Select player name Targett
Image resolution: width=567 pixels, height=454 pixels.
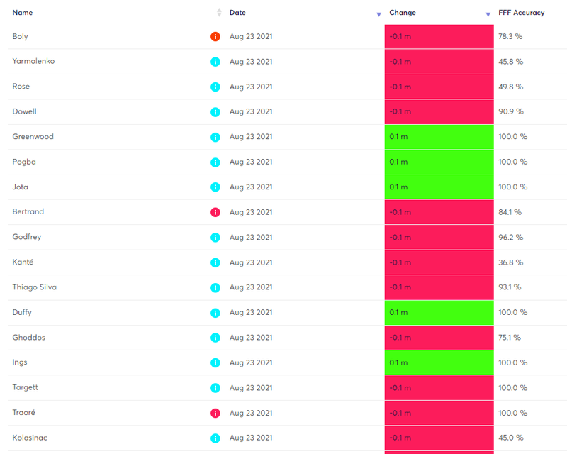(26, 387)
